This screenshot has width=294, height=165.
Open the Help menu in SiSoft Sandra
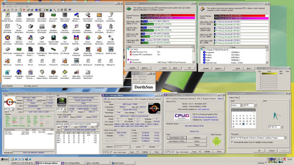point(27,6)
